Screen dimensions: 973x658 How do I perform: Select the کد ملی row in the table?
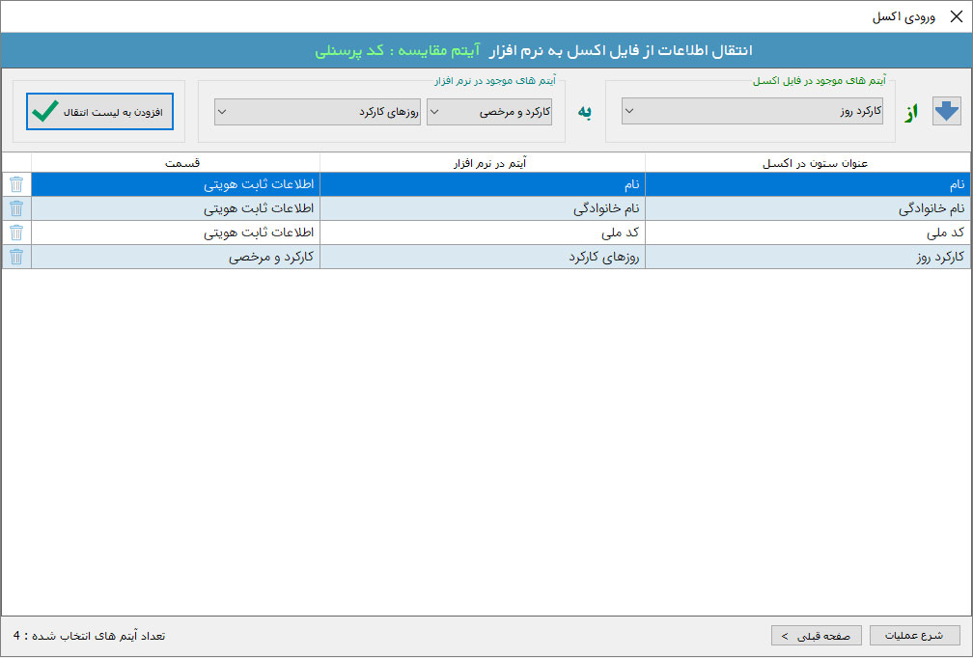click(807, 233)
